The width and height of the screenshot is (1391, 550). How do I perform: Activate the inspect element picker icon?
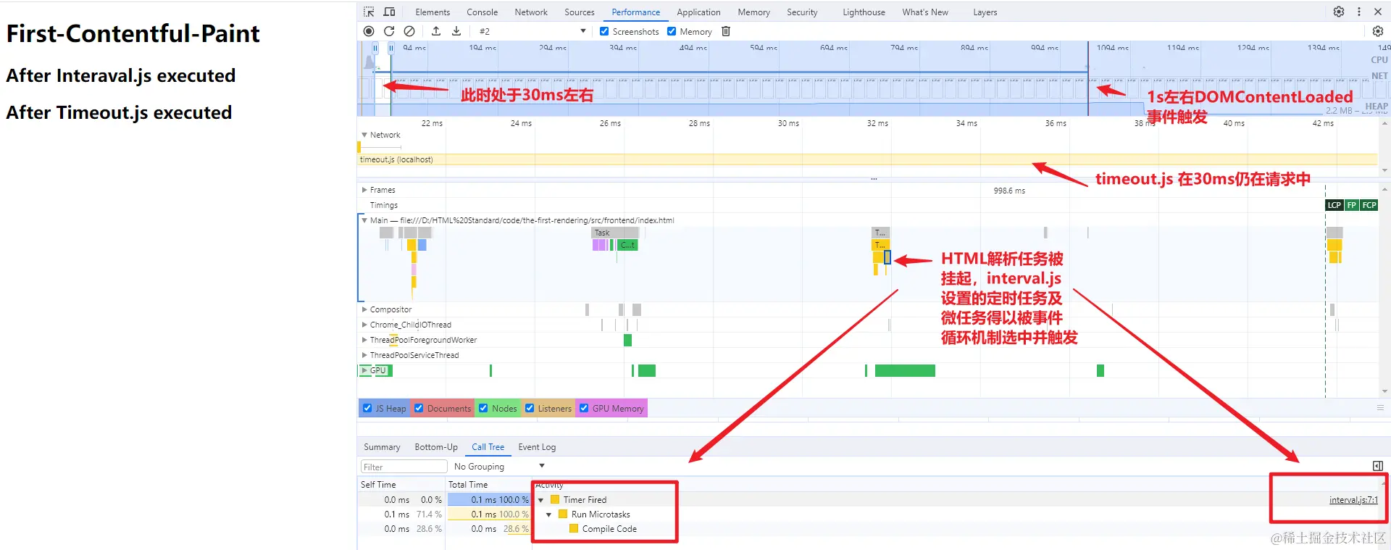pos(369,12)
